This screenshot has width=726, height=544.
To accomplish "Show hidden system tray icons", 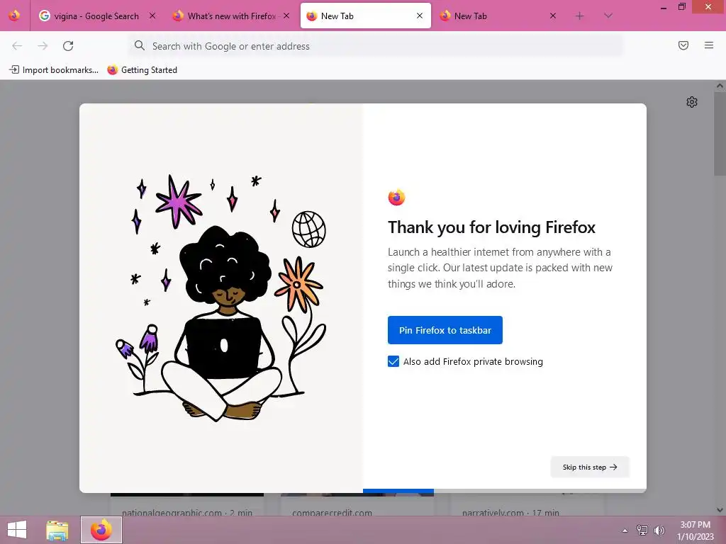I will [x=625, y=531].
